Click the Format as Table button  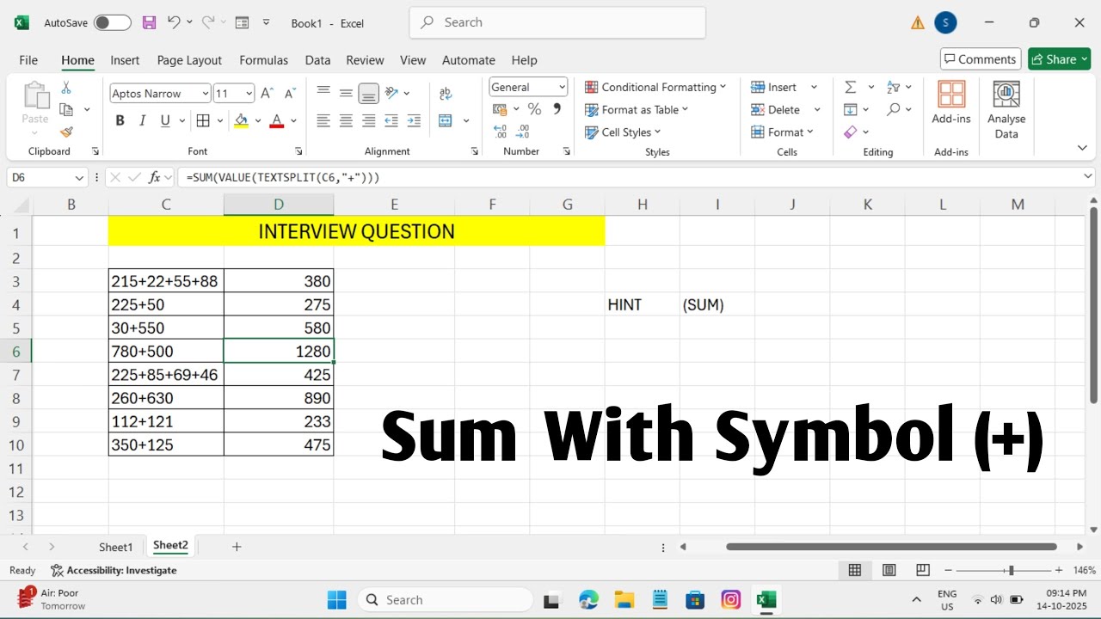[637, 109]
